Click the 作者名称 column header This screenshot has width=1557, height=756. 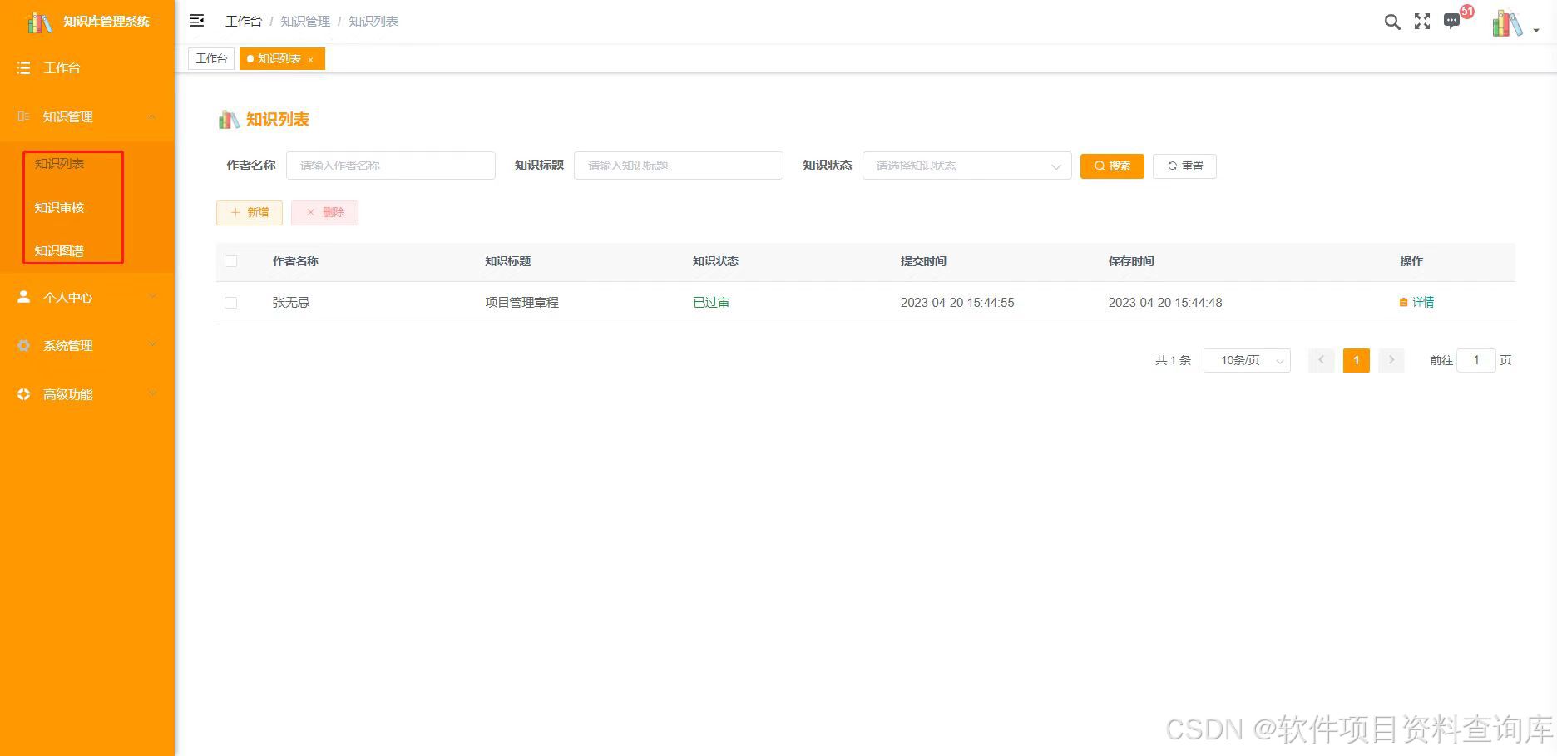pos(295,261)
